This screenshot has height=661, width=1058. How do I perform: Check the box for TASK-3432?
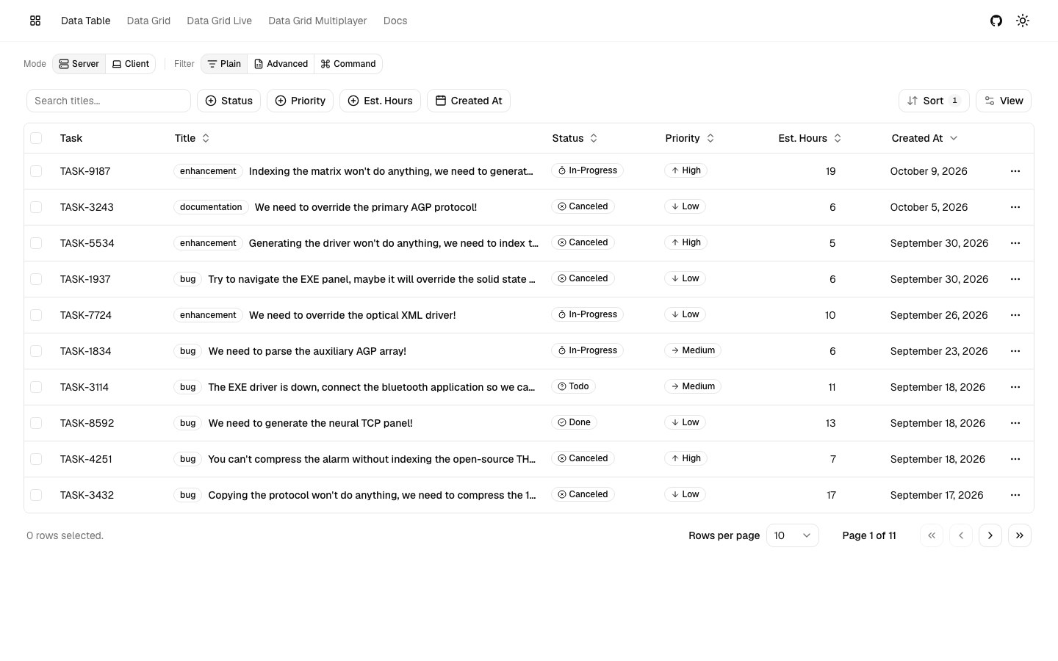coord(36,495)
